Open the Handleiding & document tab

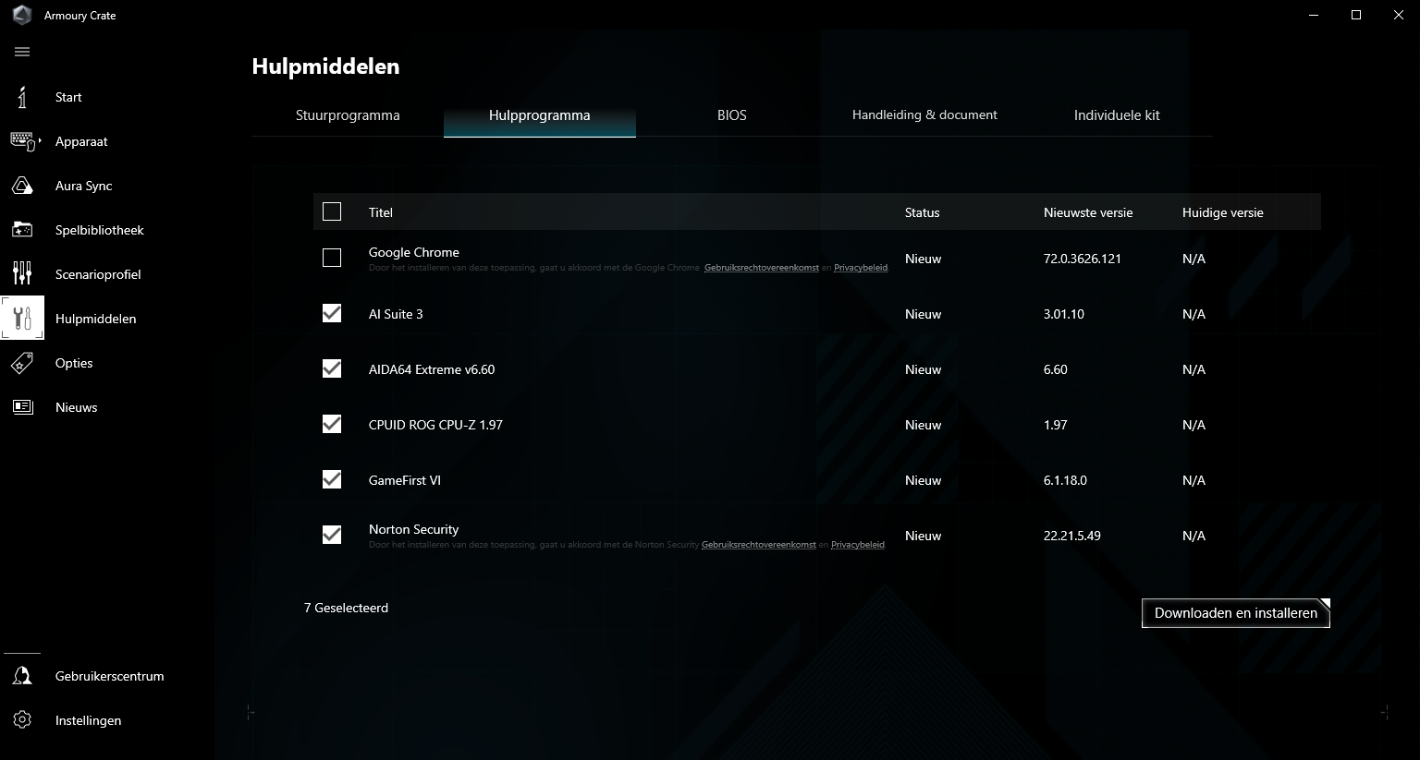click(x=924, y=115)
